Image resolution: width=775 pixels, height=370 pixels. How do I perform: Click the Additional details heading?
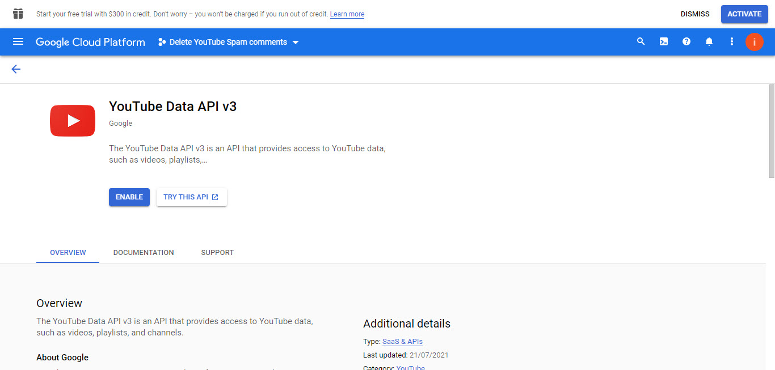[x=407, y=324]
